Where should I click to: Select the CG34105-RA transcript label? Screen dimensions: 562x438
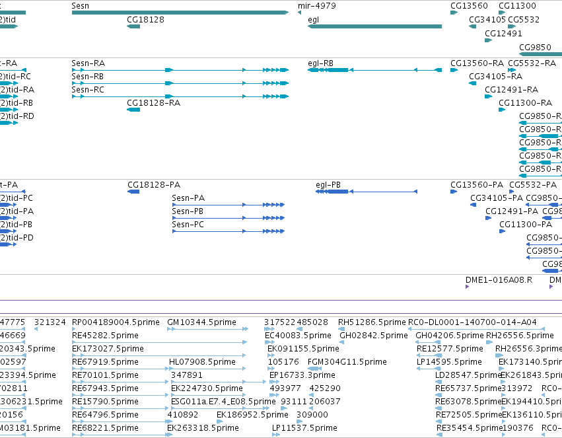coord(496,77)
